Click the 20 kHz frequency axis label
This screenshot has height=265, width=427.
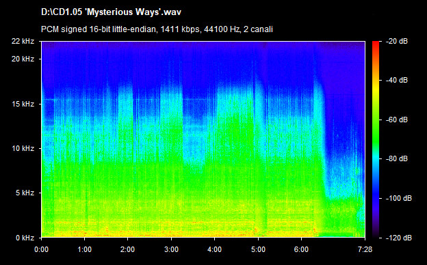[x=23, y=59]
